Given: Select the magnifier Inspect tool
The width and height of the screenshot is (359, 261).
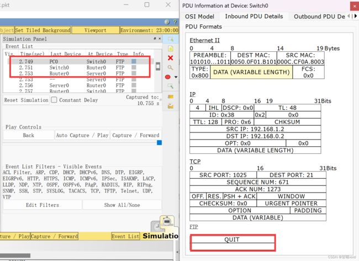Looking at the screenshot, I should pyautogui.click(x=170, y=67).
